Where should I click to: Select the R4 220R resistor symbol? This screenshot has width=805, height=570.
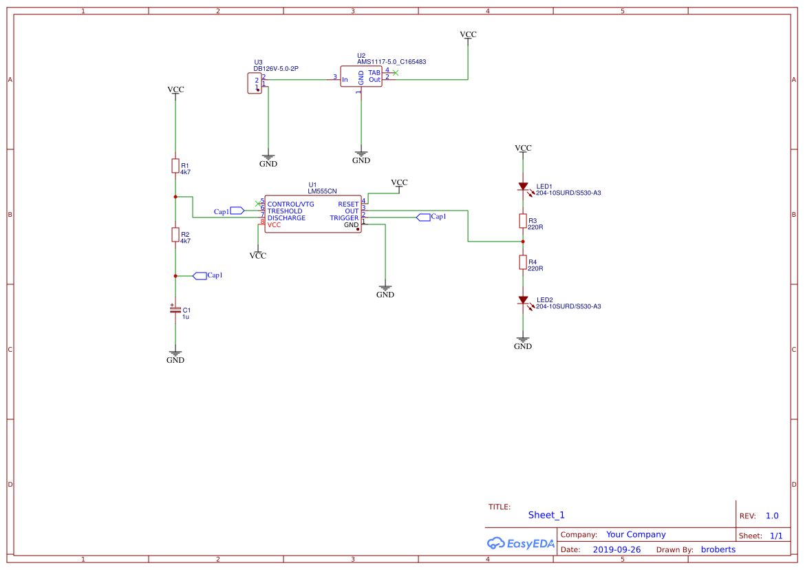coord(523,262)
